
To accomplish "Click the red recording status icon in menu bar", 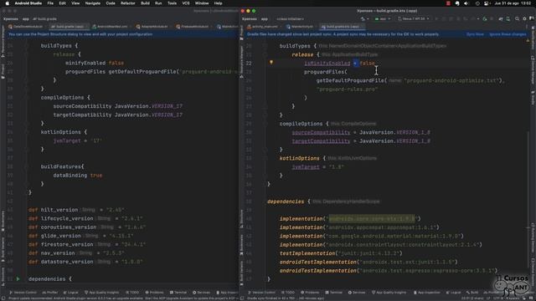I will click(x=448, y=3).
